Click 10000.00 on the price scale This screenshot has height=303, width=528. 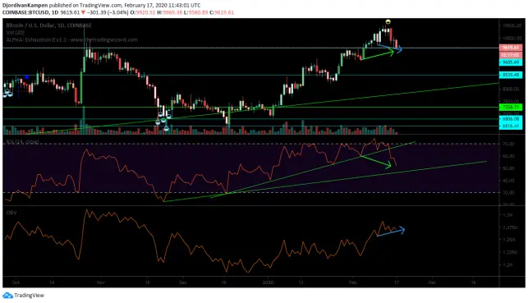pos(512,39)
